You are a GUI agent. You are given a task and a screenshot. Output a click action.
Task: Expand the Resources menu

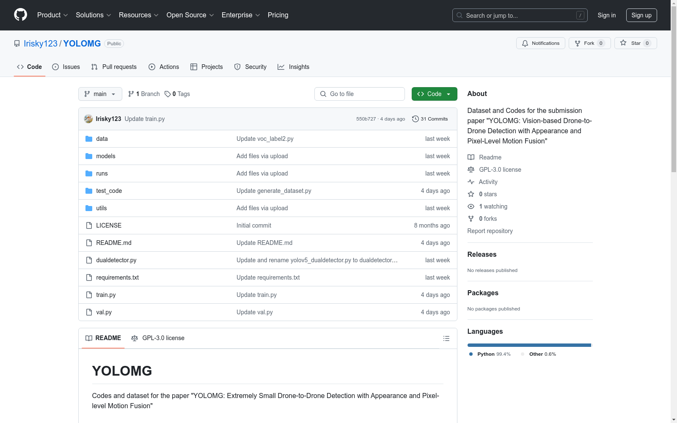point(139,15)
